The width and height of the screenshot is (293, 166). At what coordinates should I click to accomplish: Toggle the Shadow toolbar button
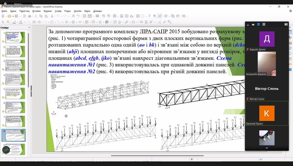coord(142,22)
